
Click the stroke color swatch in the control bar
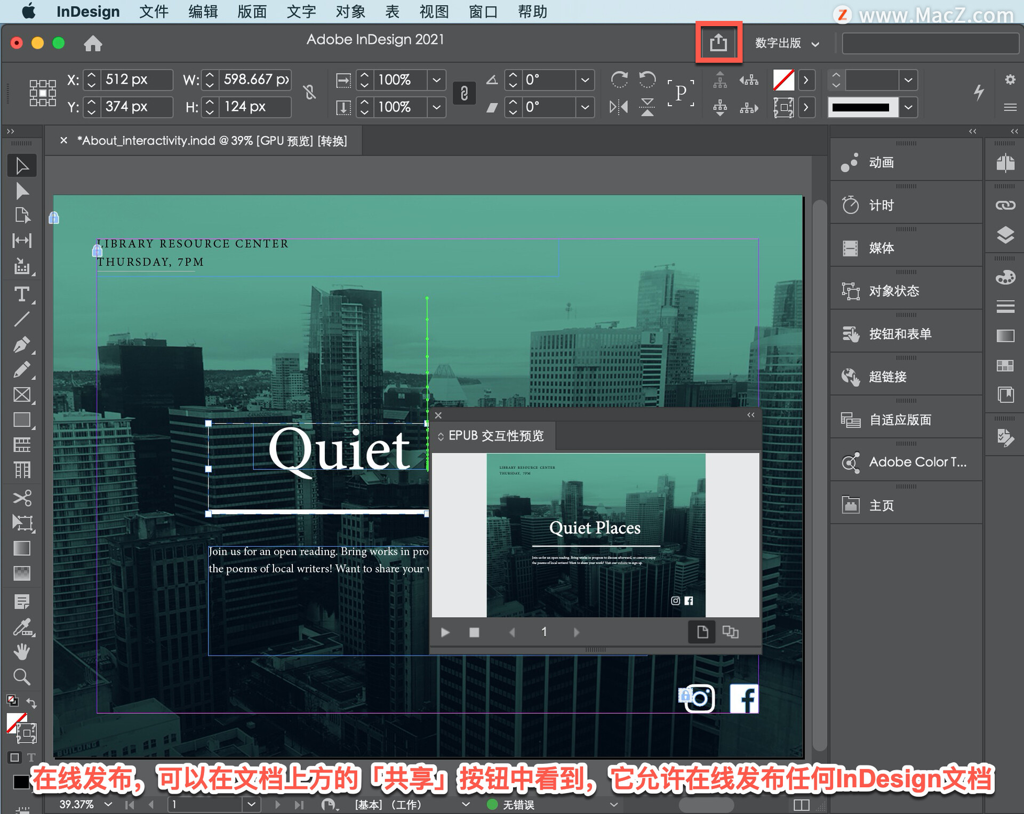784,80
